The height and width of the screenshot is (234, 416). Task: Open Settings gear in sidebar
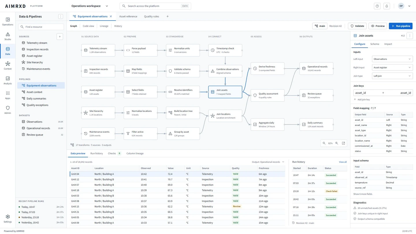(x=8, y=219)
